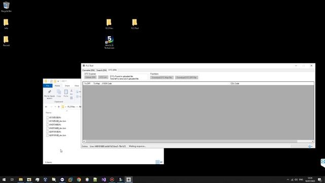Click the Paste icon in Explorer ribbon
Viewport: 325px width, 183px height.
click(x=66, y=93)
